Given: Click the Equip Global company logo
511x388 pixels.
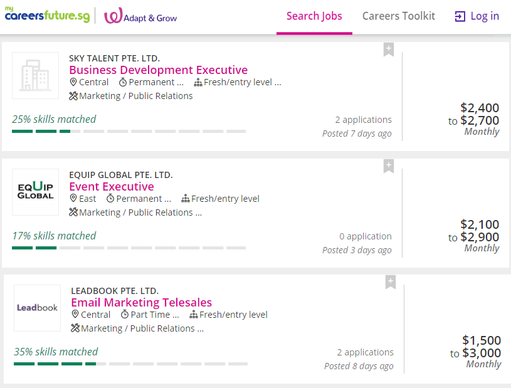Looking at the screenshot, I should point(35,192).
